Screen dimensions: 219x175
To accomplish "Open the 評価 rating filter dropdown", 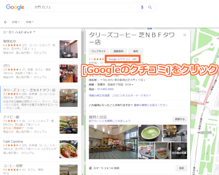I will [16, 22].
